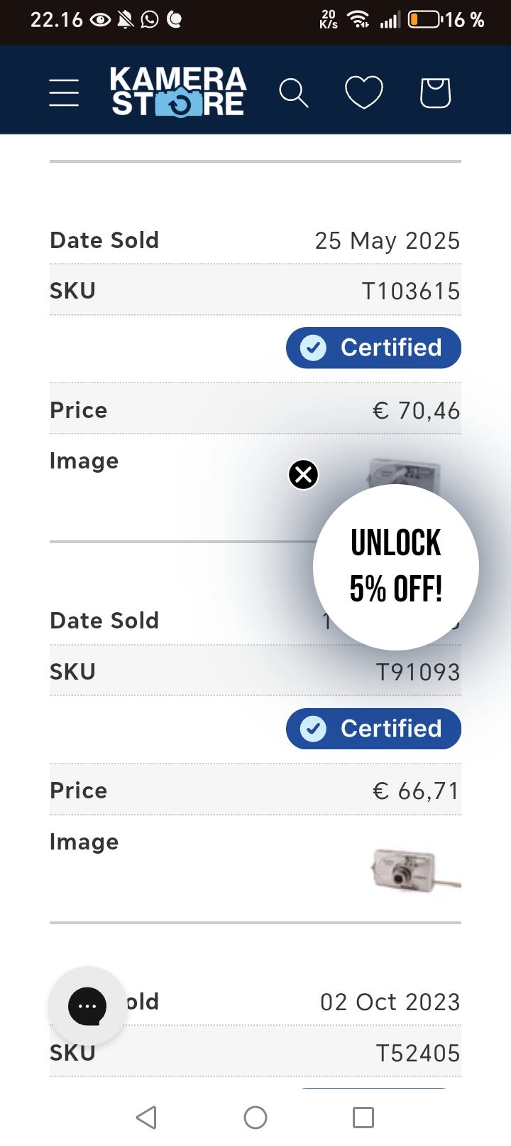Open the chat bubble widget
511x1146 pixels.
click(x=87, y=1006)
